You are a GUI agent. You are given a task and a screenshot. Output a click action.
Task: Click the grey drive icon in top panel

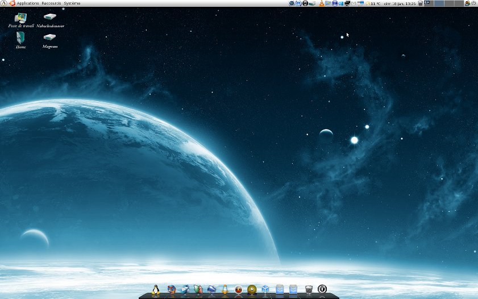(312, 3)
